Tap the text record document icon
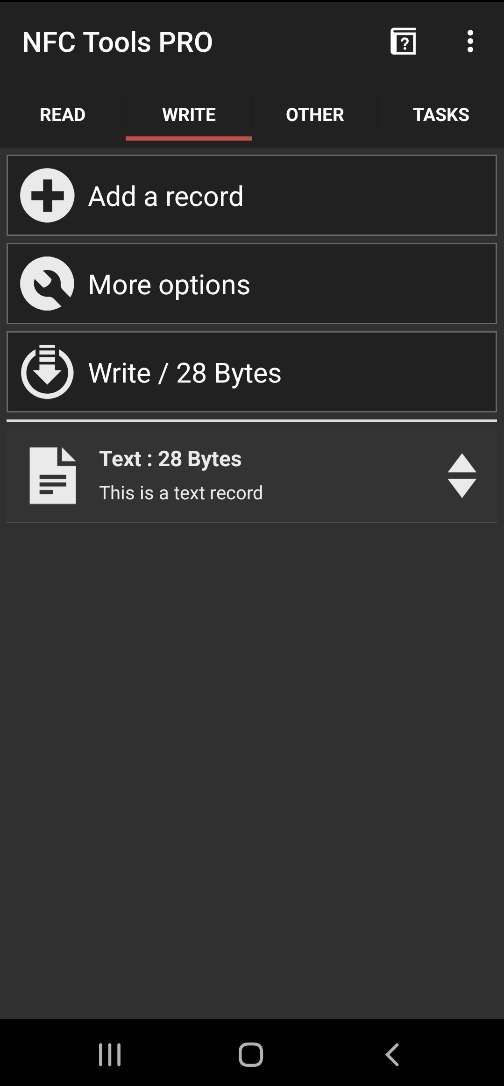 coord(53,476)
